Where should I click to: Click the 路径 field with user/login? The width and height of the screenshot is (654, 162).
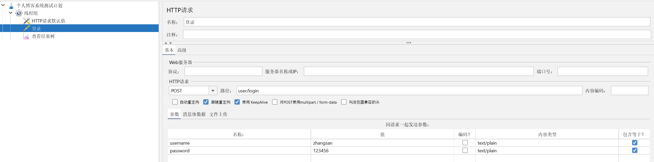pos(409,91)
